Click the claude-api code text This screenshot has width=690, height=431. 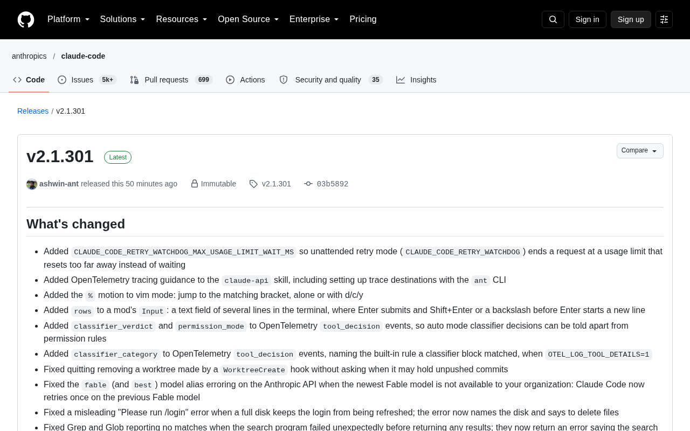pyautogui.click(x=246, y=281)
